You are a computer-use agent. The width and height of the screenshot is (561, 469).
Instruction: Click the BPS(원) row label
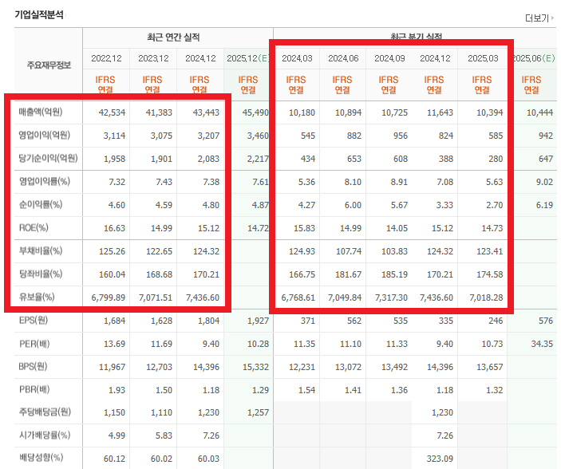point(33,367)
